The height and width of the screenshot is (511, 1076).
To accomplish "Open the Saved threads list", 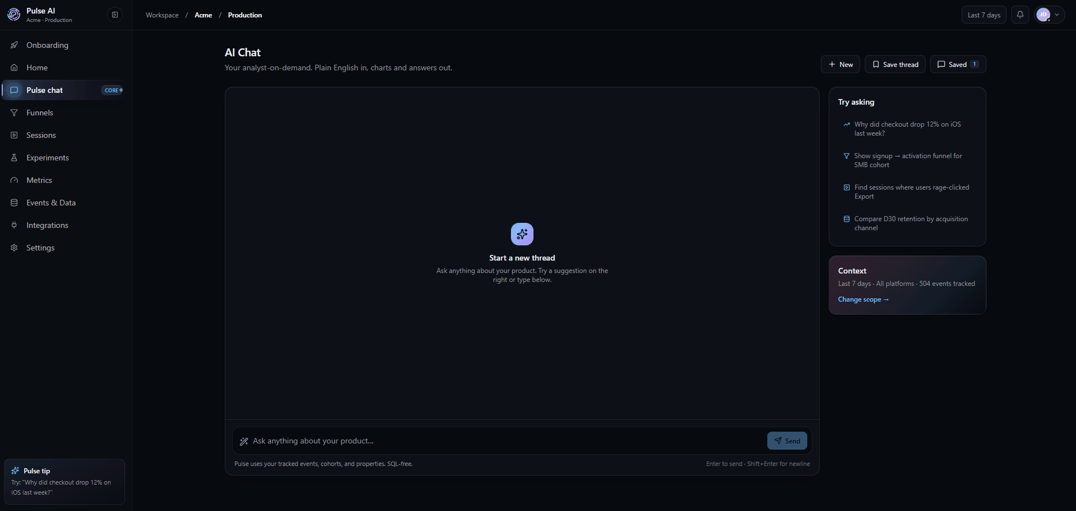I will (958, 64).
